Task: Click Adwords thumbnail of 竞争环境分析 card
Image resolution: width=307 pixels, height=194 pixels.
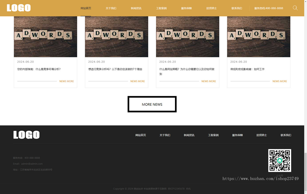Action: 46,37
